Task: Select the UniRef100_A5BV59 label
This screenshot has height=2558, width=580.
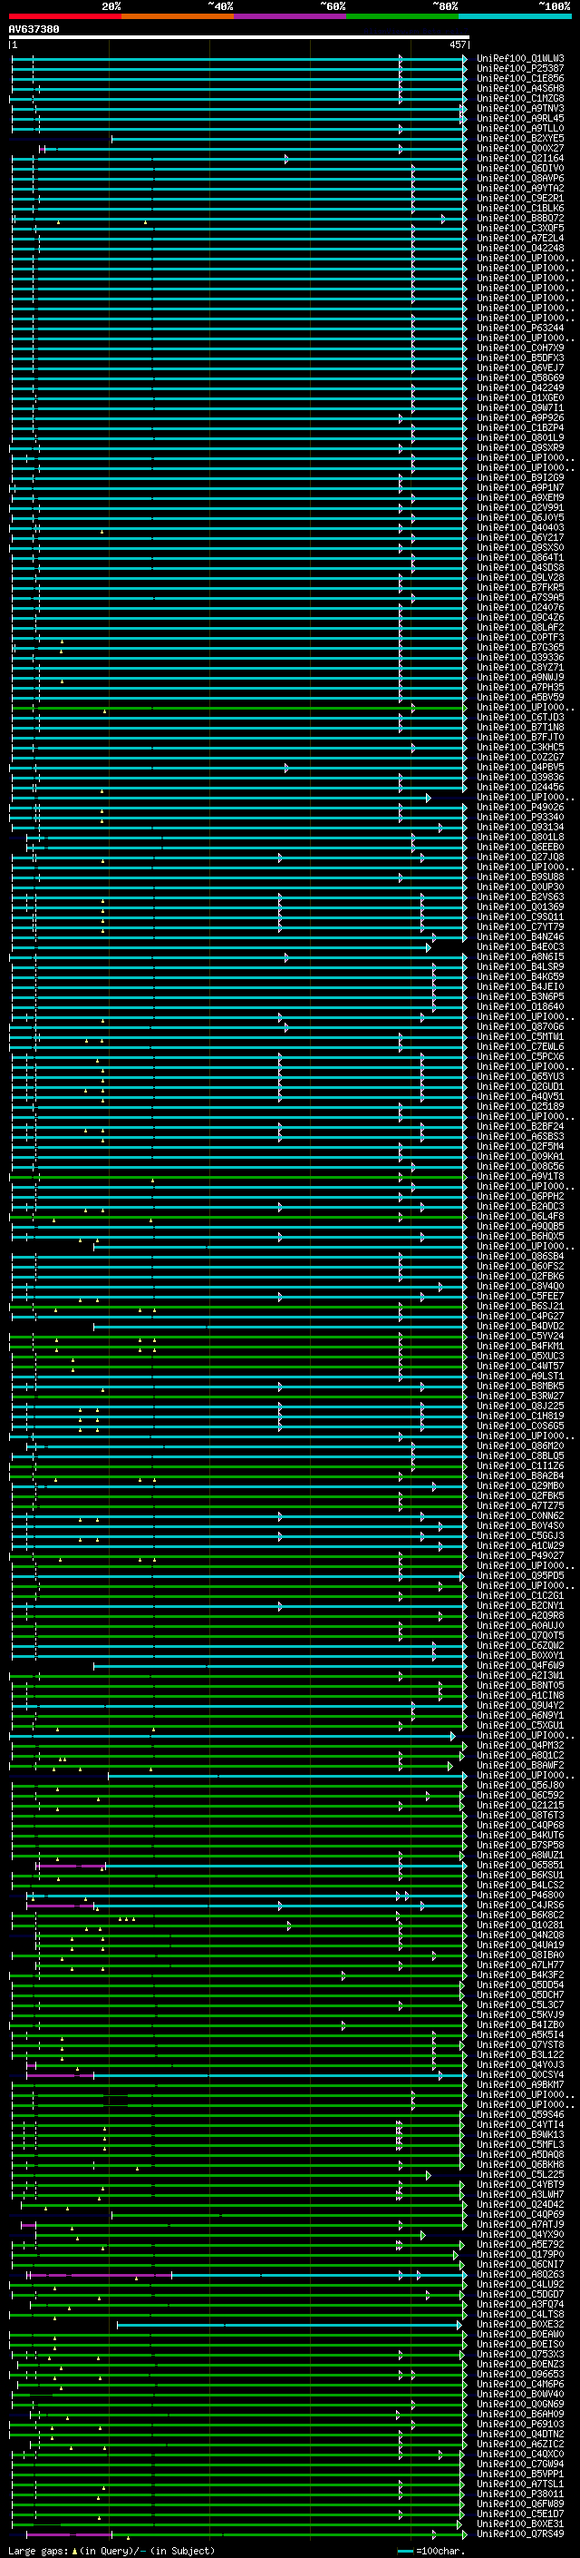Action: pos(520,697)
